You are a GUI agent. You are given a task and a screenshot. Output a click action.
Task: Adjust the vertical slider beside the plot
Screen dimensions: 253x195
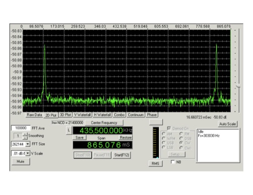tap(238, 86)
